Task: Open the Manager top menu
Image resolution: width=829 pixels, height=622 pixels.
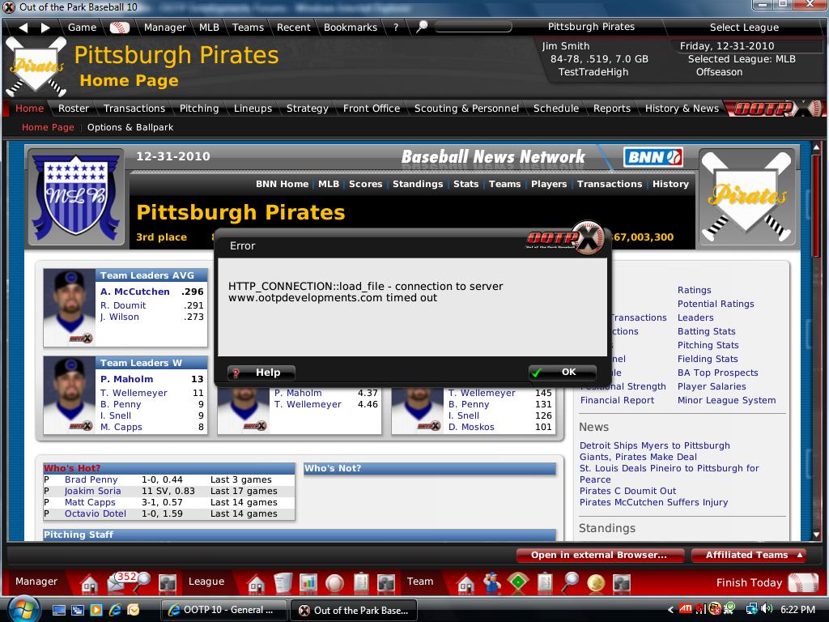Action: (x=165, y=28)
